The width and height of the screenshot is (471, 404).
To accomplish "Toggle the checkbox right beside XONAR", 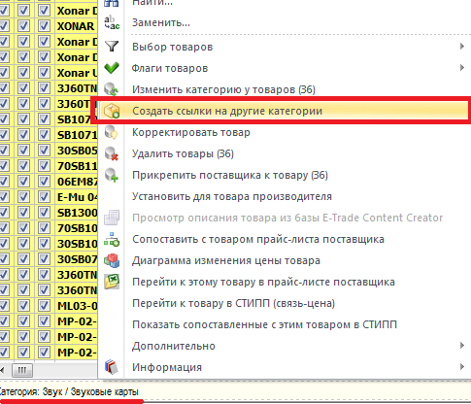I will pos(44,26).
